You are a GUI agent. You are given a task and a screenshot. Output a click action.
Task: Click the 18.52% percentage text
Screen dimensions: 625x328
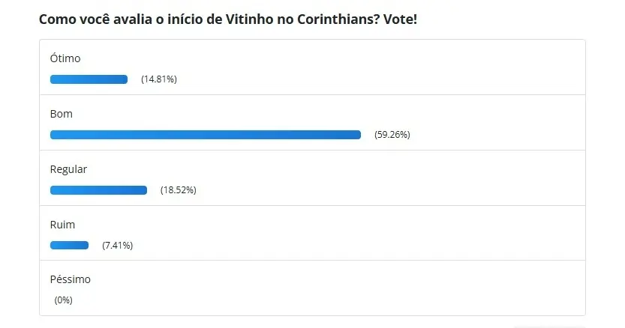(x=179, y=190)
